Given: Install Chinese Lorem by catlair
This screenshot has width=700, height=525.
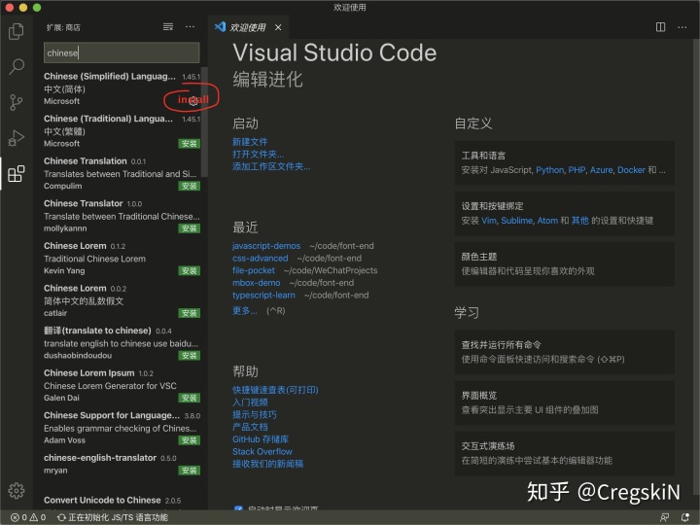Looking at the screenshot, I should 190,313.
